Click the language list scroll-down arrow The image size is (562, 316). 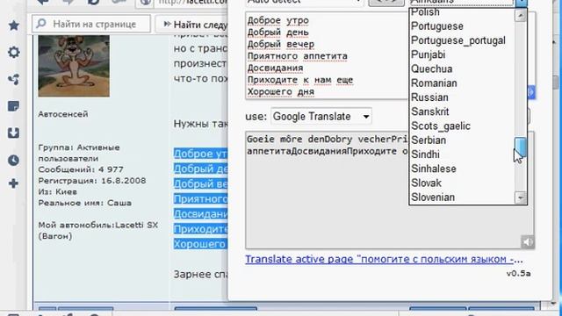(521, 197)
